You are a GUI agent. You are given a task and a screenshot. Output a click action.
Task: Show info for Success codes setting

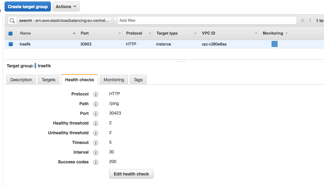click(96, 162)
